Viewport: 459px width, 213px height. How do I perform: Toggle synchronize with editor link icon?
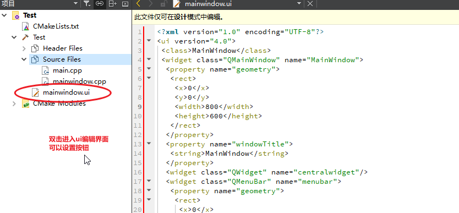[x=100, y=3]
